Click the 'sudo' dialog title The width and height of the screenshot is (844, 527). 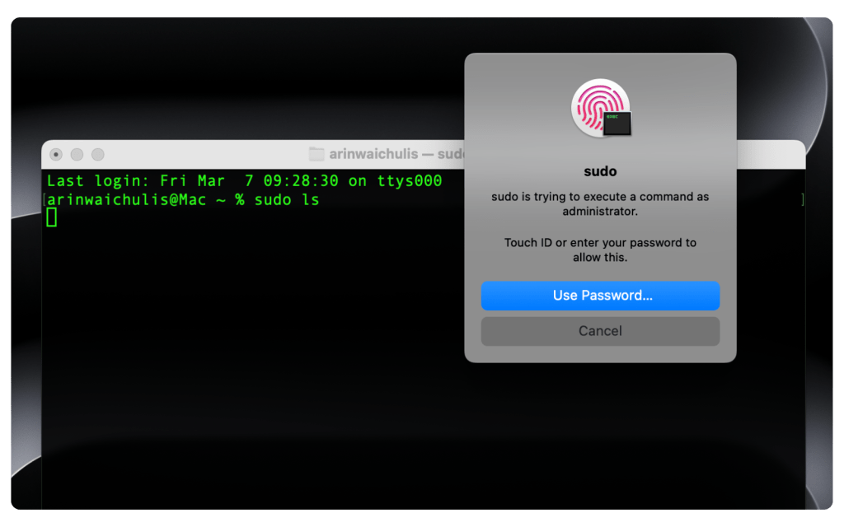tap(600, 170)
